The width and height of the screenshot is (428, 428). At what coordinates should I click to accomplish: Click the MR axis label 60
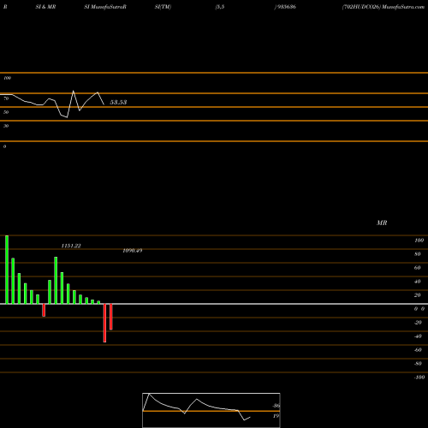click(417, 268)
